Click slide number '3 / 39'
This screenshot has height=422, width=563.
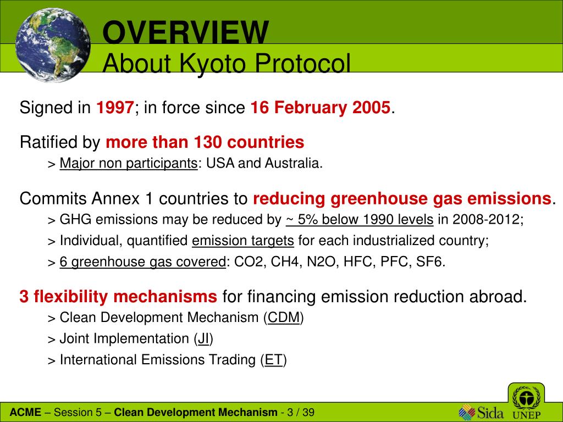[301, 412]
